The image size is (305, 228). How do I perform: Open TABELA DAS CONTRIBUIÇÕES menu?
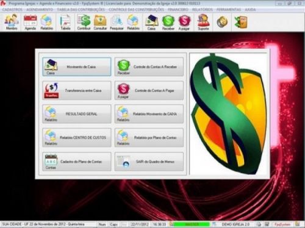coord(81,10)
